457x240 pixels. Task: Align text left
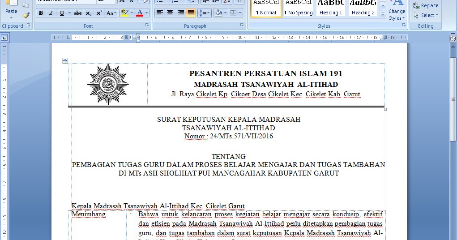159,13
